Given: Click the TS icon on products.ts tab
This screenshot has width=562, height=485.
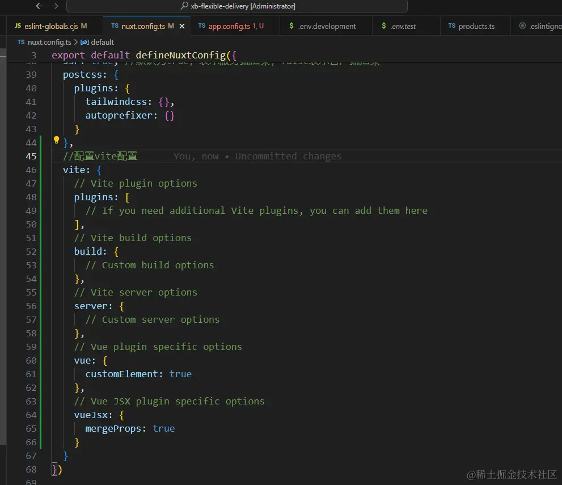Looking at the screenshot, I should pyautogui.click(x=452, y=26).
